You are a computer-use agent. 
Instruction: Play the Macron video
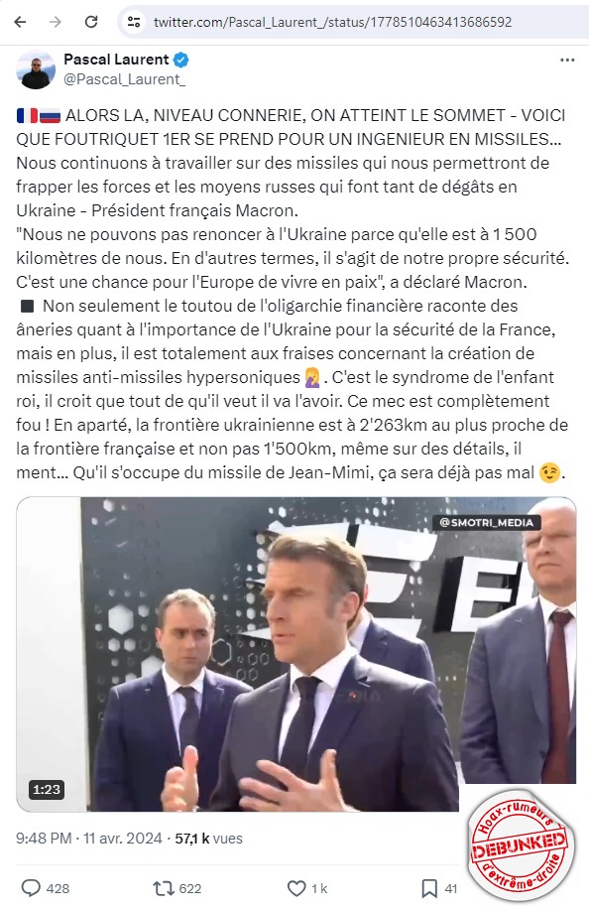(x=295, y=654)
